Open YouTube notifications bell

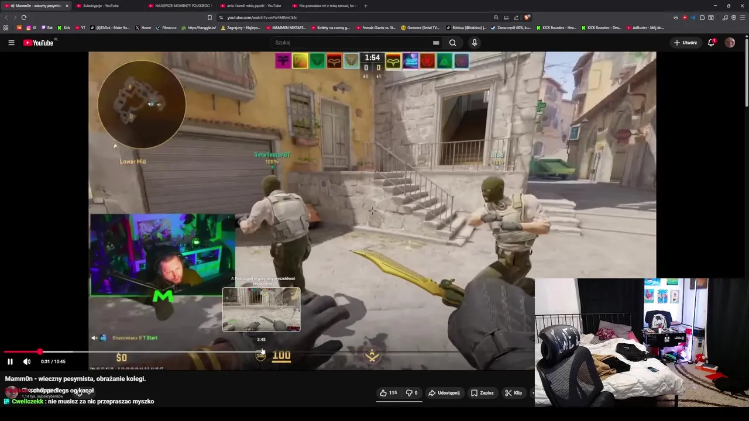[712, 43]
